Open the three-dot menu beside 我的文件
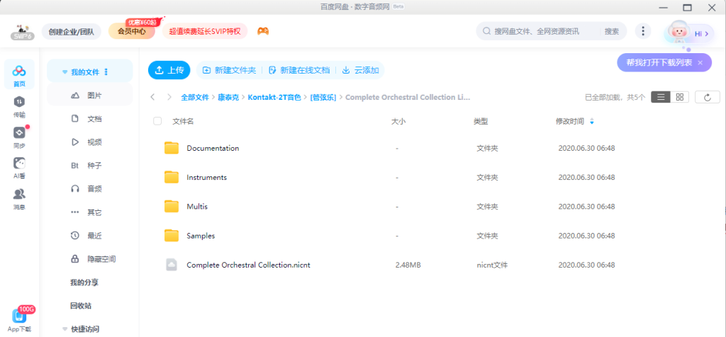 coord(106,72)
